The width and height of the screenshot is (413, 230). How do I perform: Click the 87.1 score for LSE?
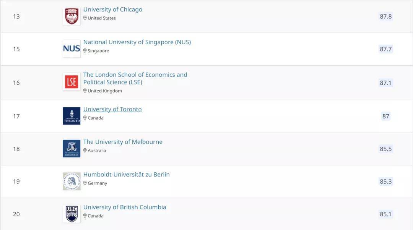point(385,83)
